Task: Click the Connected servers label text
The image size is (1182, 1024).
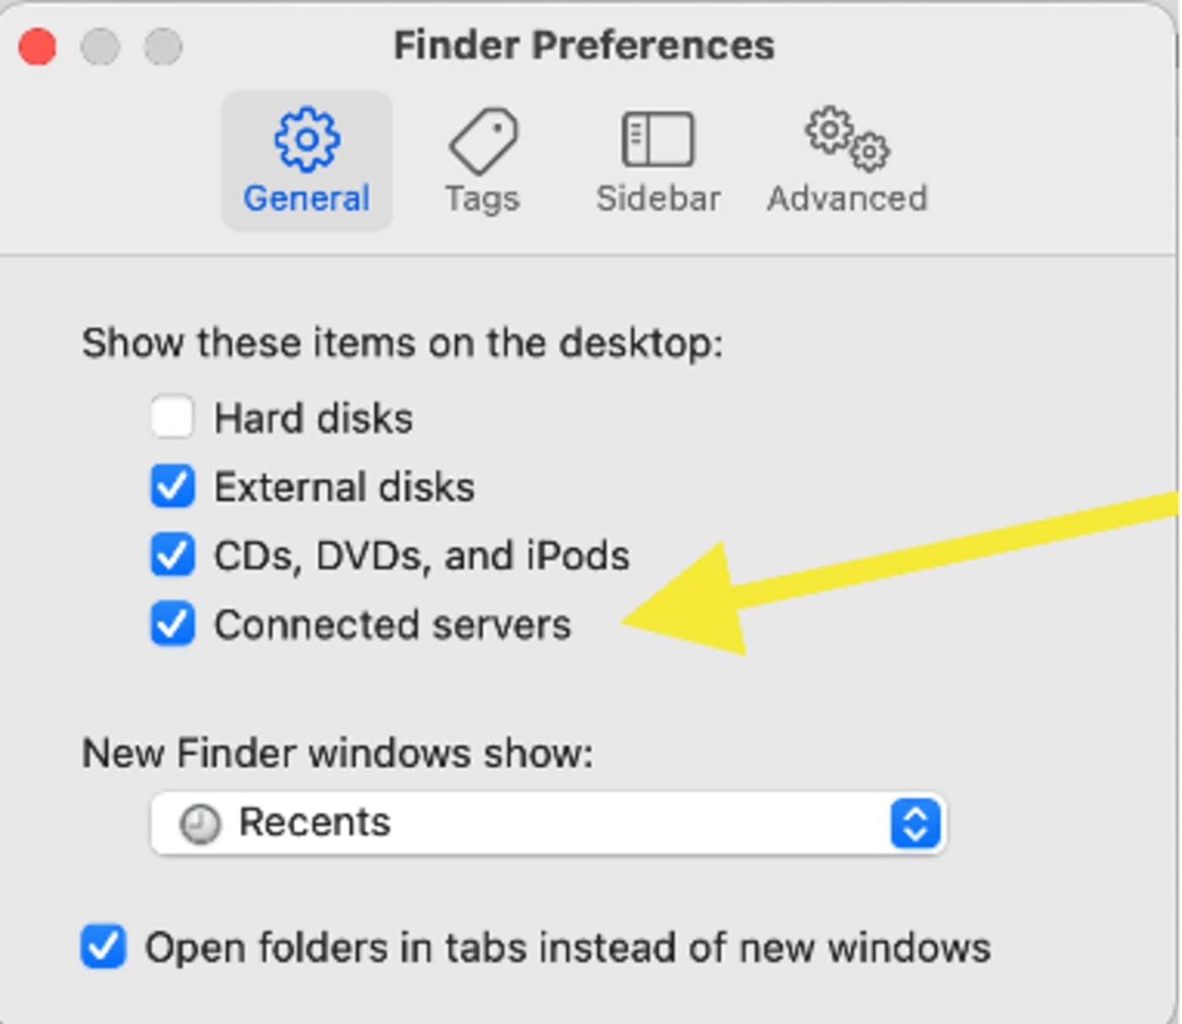Action: point(393,626)
